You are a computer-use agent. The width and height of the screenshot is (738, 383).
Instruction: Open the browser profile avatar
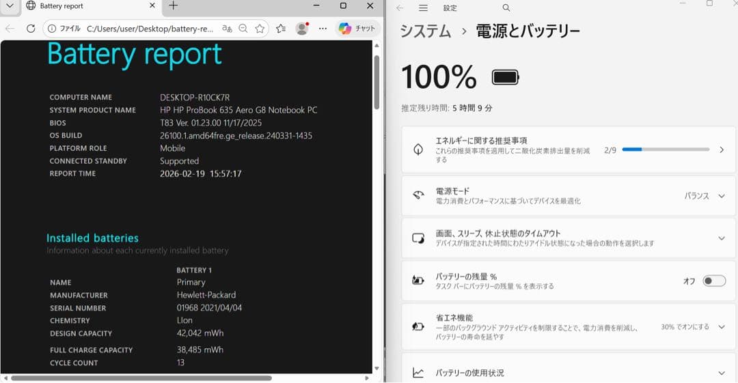click(302, 29)
